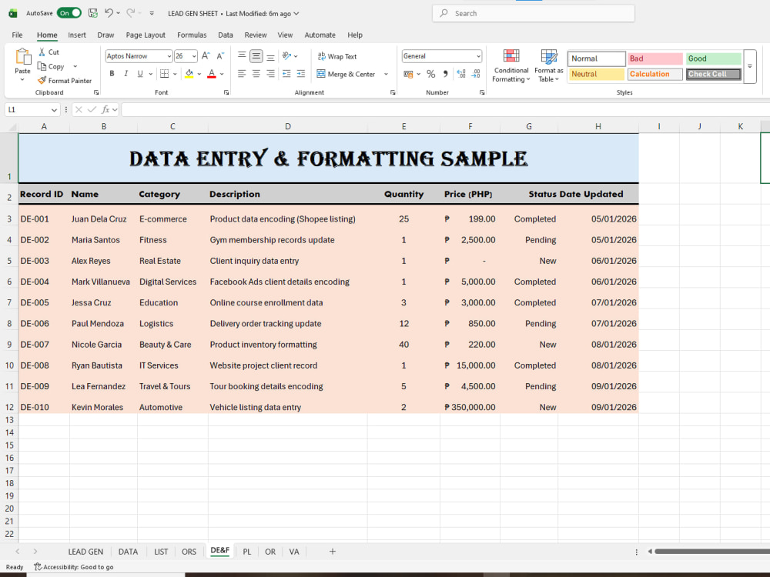The height and width of the screenshot is (577, 770).
Task: Expand the cell styles gallery
Action: tap(749, 66)
